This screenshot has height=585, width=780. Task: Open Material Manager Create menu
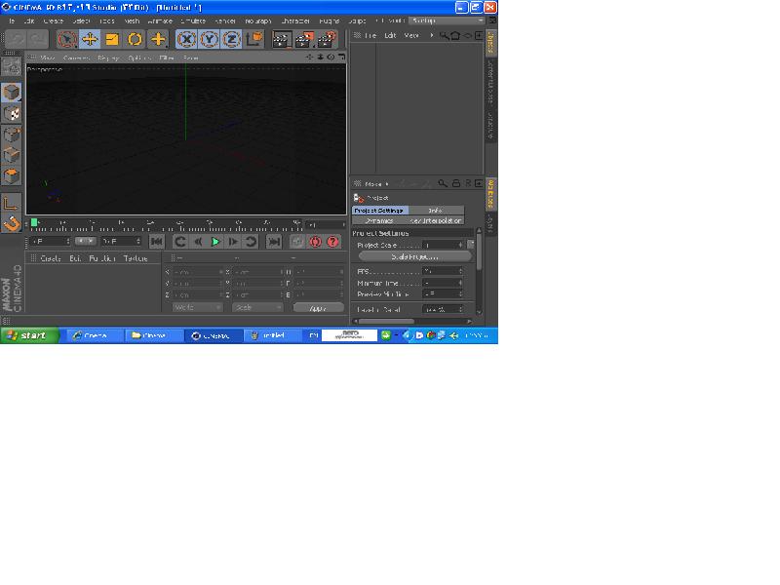(x=51, y=258)
